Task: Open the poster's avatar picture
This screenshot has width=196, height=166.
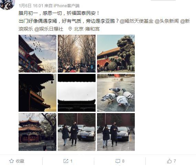Action: [x=7, y=4]
